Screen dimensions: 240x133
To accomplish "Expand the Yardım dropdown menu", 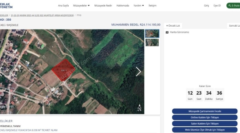I will tap(138, 6).
